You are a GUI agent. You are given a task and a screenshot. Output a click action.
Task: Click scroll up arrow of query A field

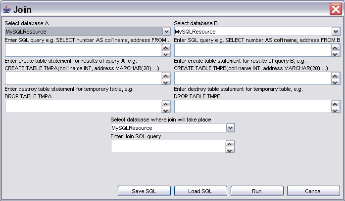[x=166, y=47]
